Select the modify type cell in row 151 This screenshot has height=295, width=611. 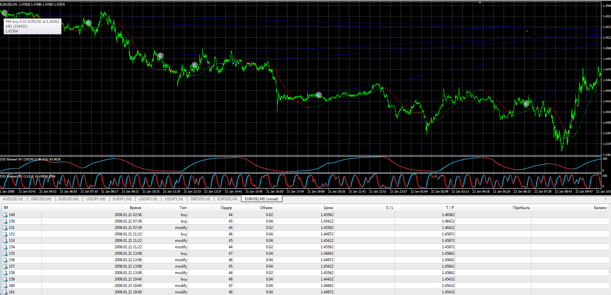click(181, 228)
